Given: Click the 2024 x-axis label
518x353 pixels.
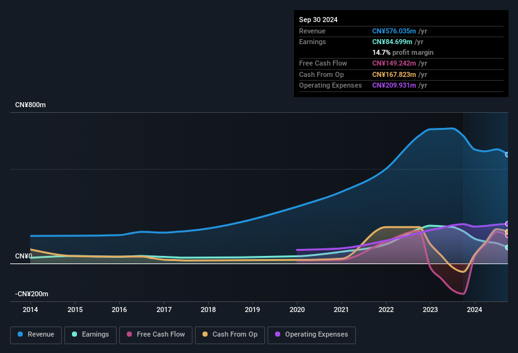Looking at the screenshot, I should [474, 310].
